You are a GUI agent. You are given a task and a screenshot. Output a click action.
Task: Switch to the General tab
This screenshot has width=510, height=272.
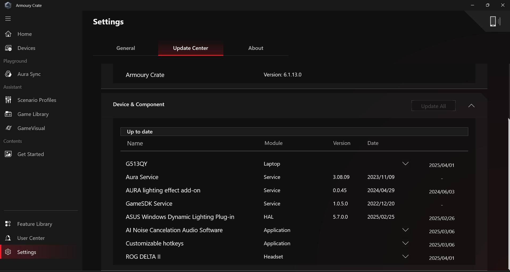point(126,48)
